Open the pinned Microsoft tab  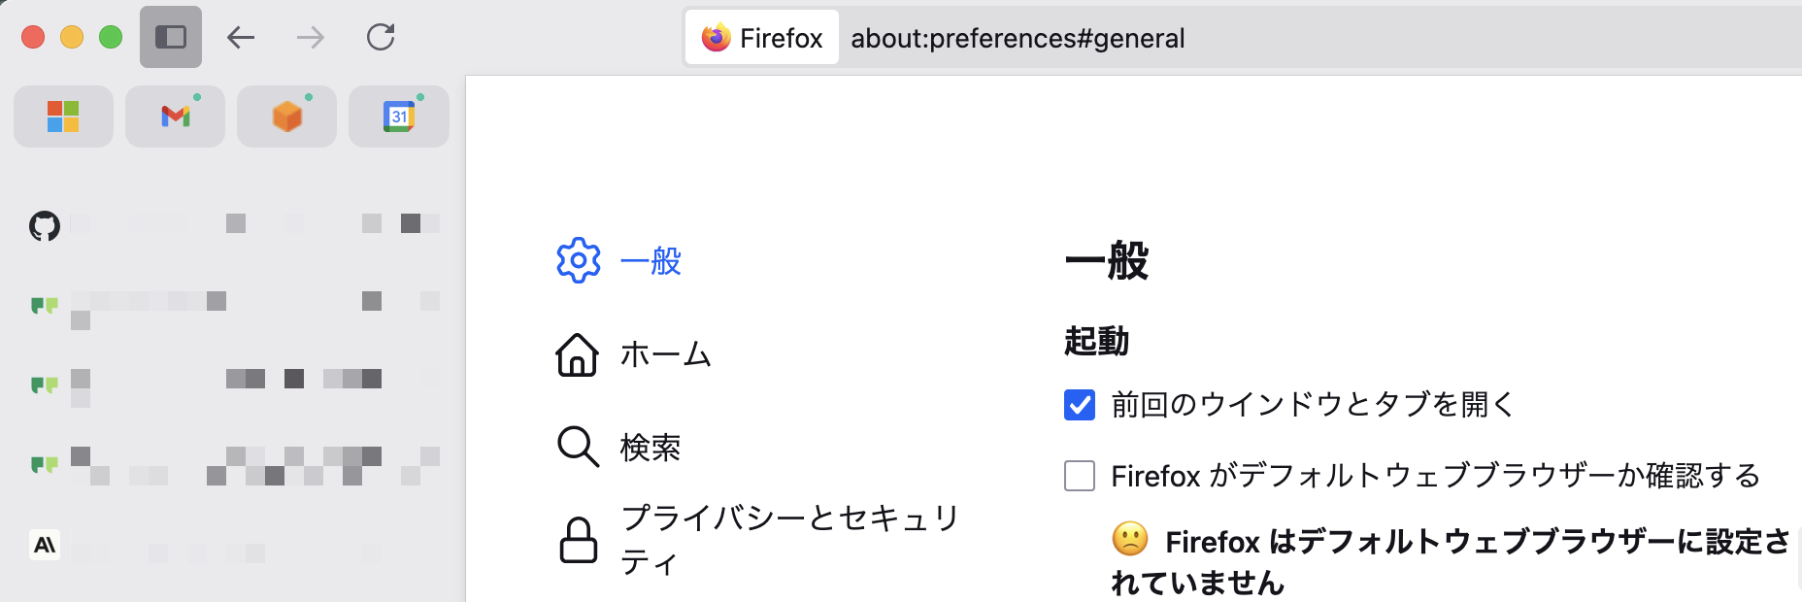pos(63,117)
